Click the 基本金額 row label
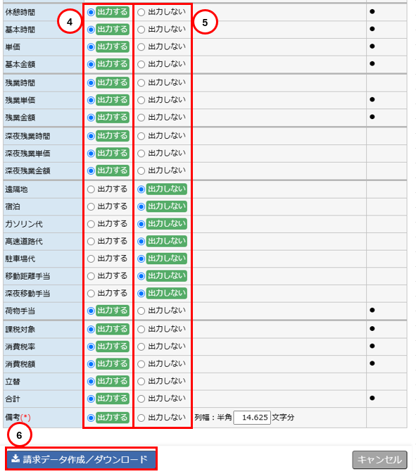Screen dimensions: 416x474 point(20,64)
